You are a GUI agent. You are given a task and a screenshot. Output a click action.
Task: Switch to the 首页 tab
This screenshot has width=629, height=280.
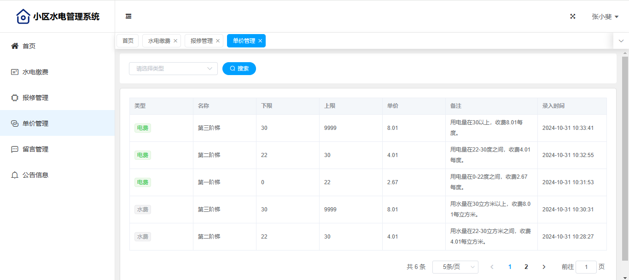click(x=128, y=41)
